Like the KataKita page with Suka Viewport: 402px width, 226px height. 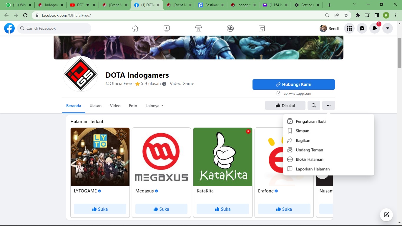pyautogui.click(x=223, y=209)
